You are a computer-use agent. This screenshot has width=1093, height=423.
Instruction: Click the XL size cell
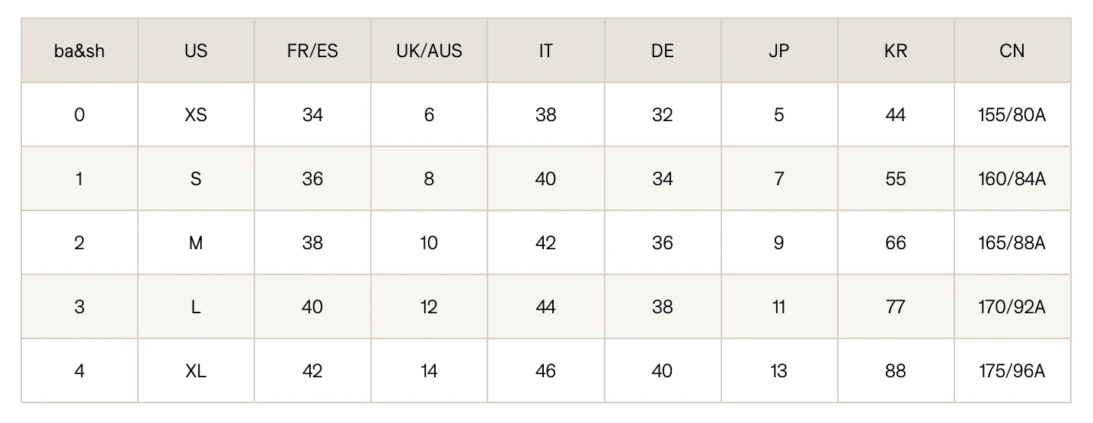click(x=196, y=371)
